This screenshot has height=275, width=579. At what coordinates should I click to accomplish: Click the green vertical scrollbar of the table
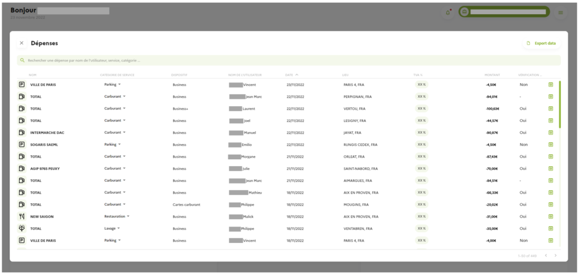tap(560, 104)
